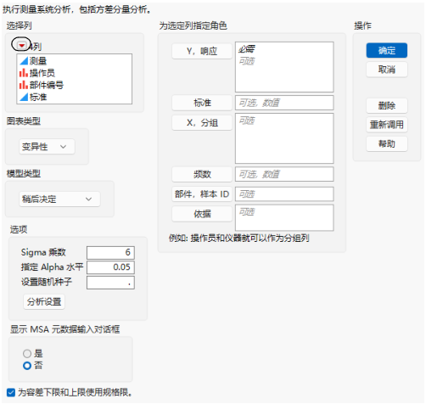Click the 设置随机种子 input field
Screen dimensions: 426x404
[x=110, y=283]
